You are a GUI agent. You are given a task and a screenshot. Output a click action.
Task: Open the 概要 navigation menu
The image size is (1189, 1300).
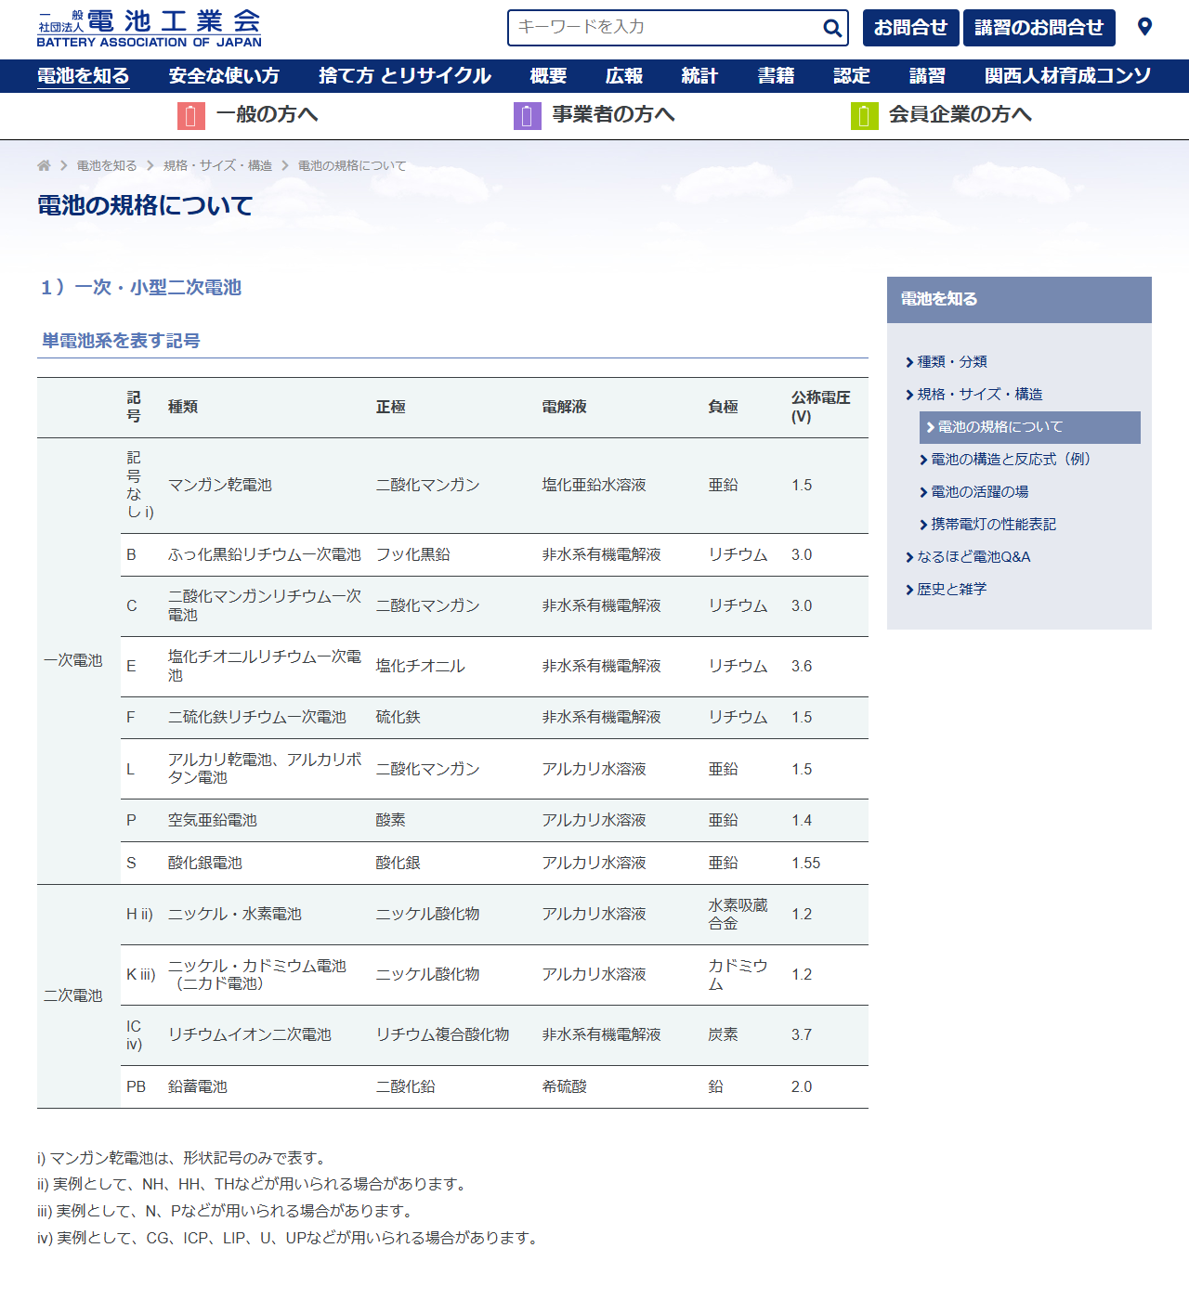click(x=548, y=76)
